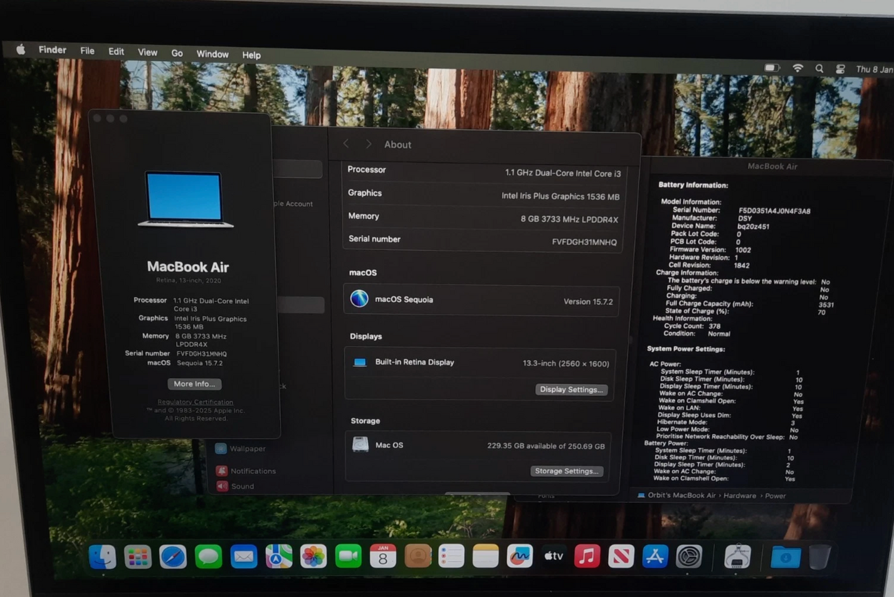Screen dimensions: 894x597
Task: Open the Edit menu
Action: (116, 52)
